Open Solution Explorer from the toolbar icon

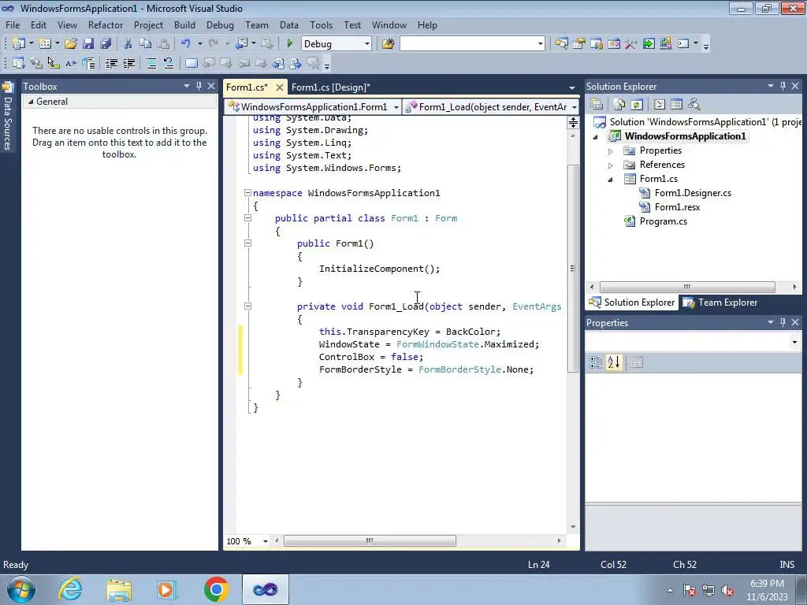tap(561, 44)
